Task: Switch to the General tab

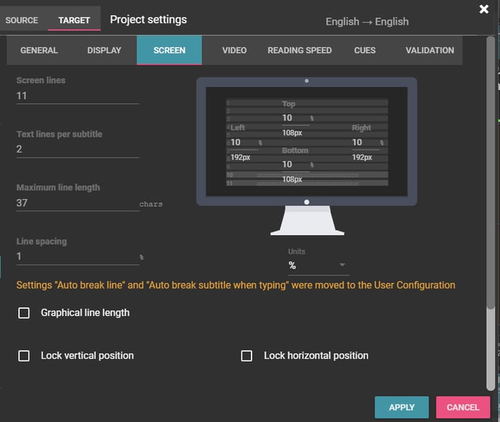Action: click(x=39, y=50)
